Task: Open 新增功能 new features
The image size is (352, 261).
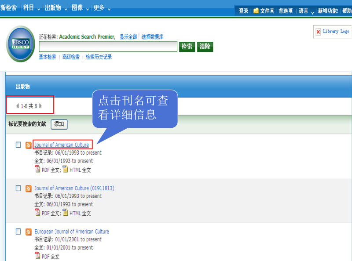Action: (x=328, y=11)
